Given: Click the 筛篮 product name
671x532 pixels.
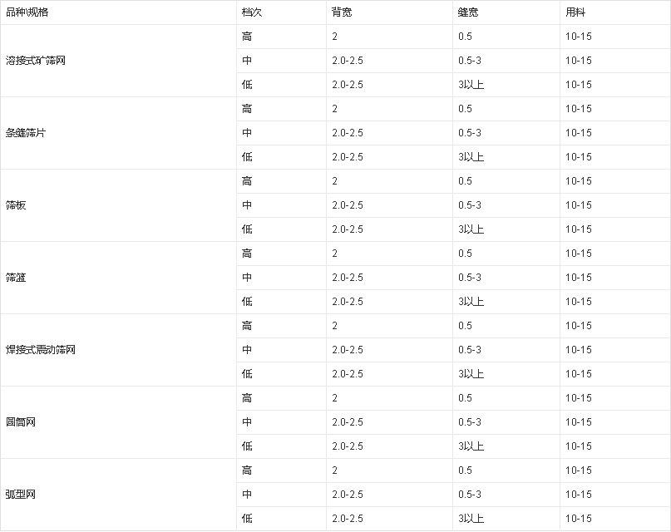Looking at the screenshot, I should [x=16, y=278].
